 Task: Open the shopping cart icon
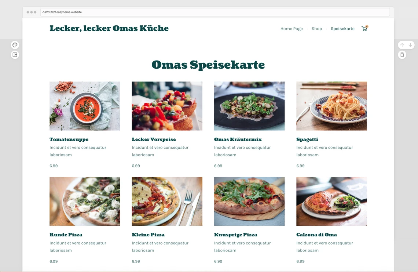[x=364, y=28]
